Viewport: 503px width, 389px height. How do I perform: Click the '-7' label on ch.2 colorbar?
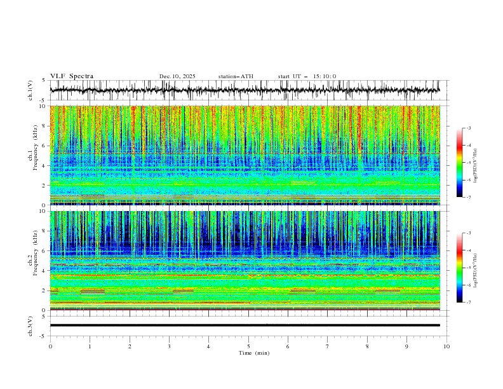click(x=469, y=302)
